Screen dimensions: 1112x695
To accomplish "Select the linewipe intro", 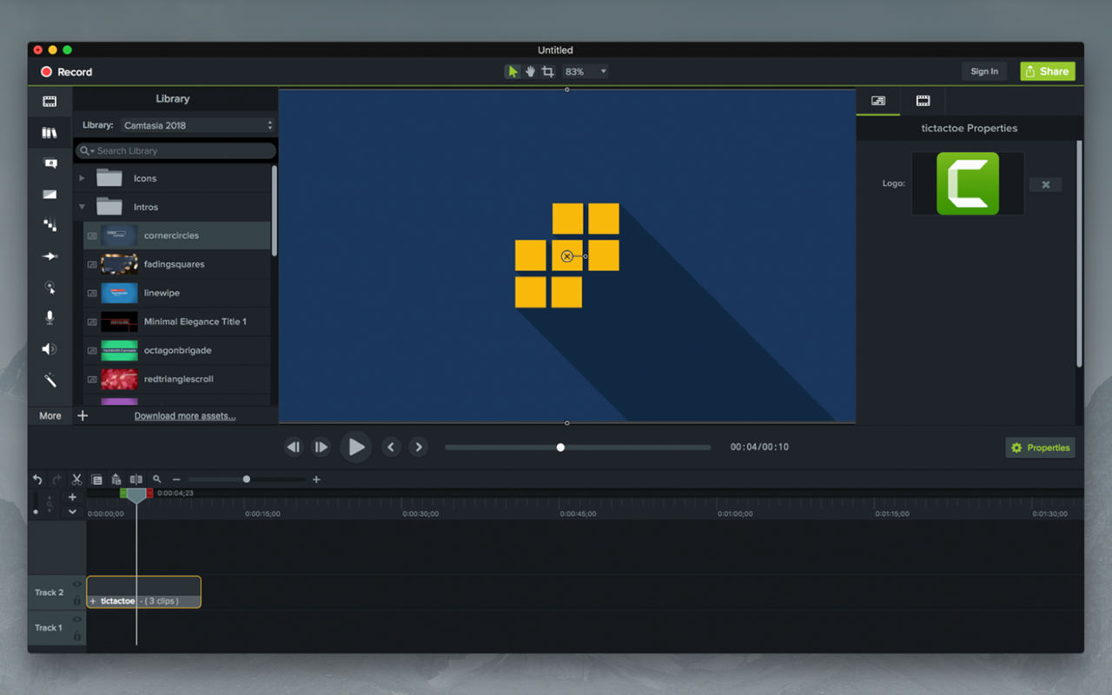I will click(177, 293).
